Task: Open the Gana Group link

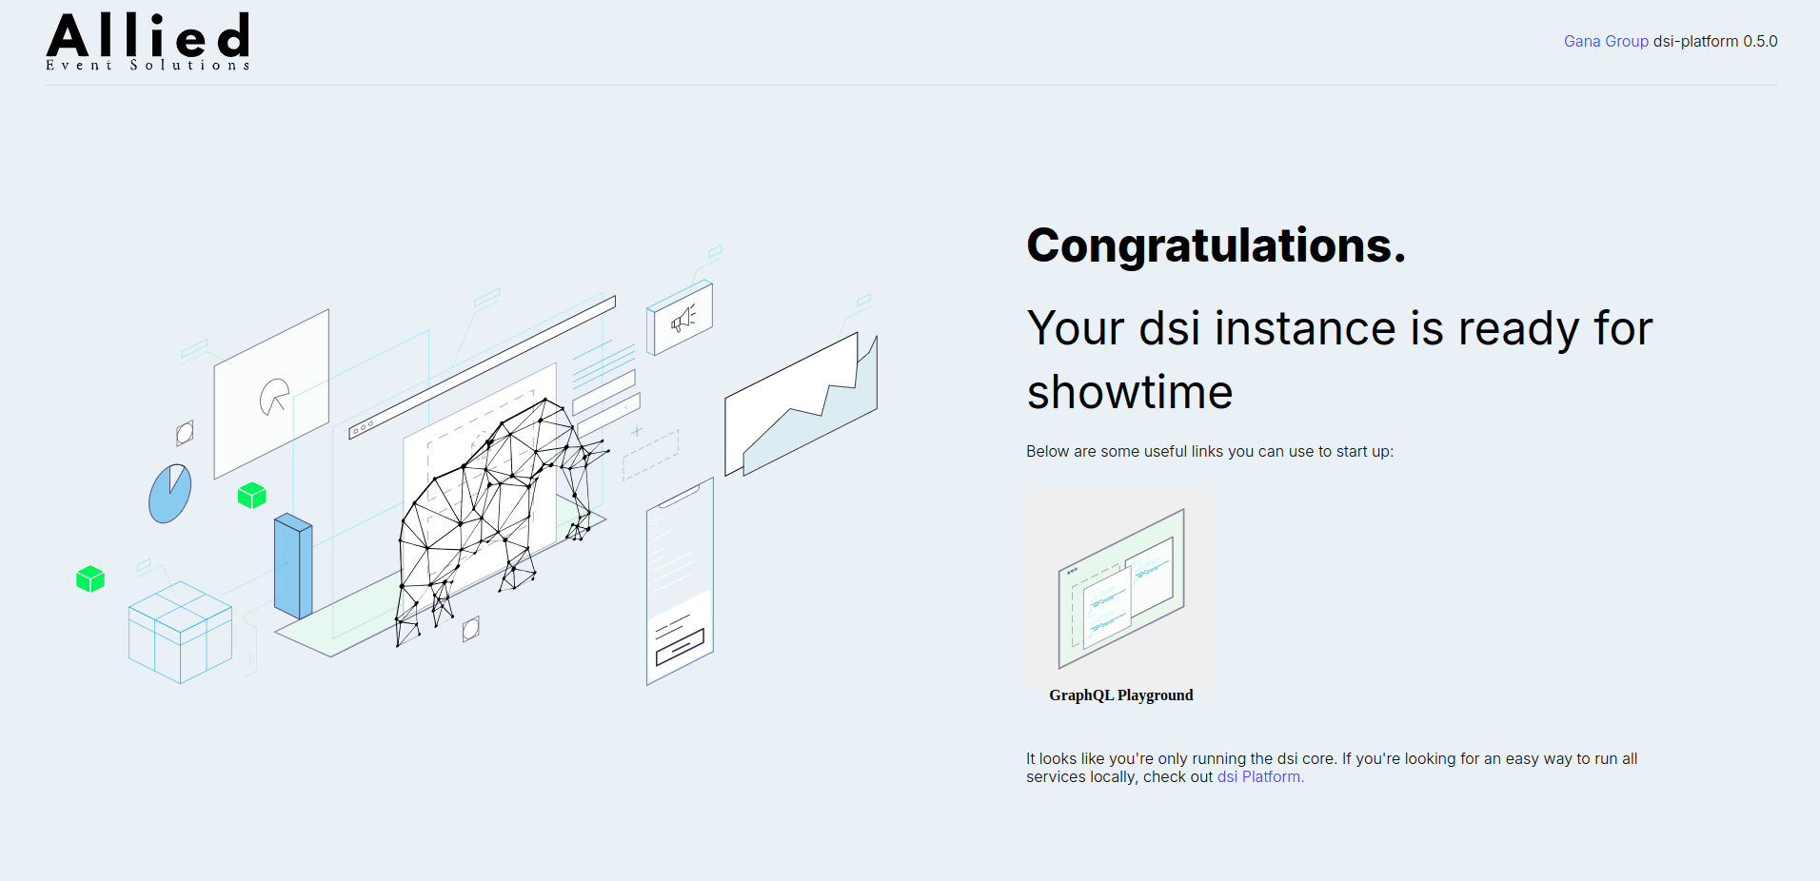Action: [x=1606, y=41]
